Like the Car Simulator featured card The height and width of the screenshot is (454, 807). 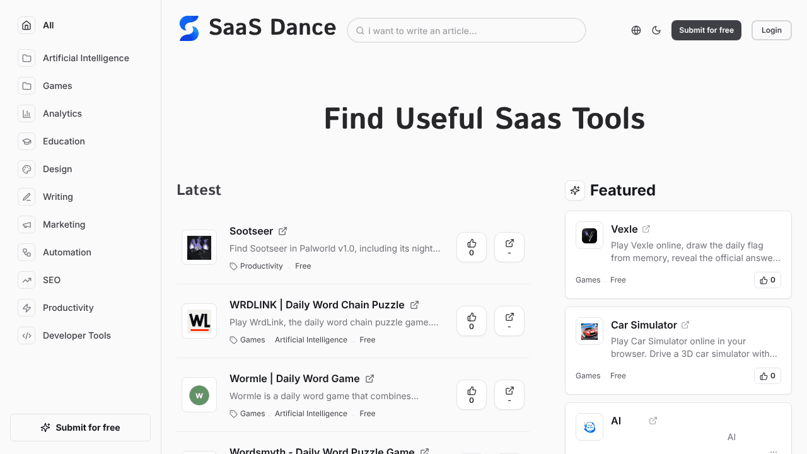[x=768, y=376]
